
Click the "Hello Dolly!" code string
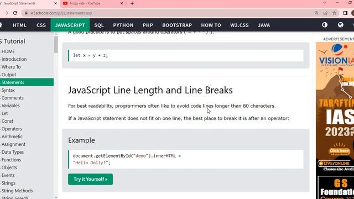[91, 163]
